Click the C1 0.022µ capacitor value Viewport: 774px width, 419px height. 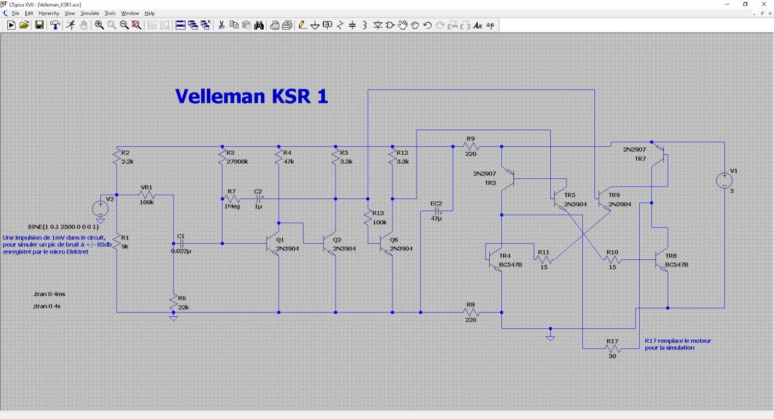click(181, 250)
